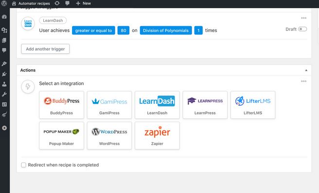The image size is (319, 193).
Task: Click the collapse menu play icon in sidebar
Action: pyautogui.click(x=4, y=128)
